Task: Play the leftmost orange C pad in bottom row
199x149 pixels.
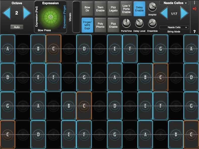Action: 8,134
